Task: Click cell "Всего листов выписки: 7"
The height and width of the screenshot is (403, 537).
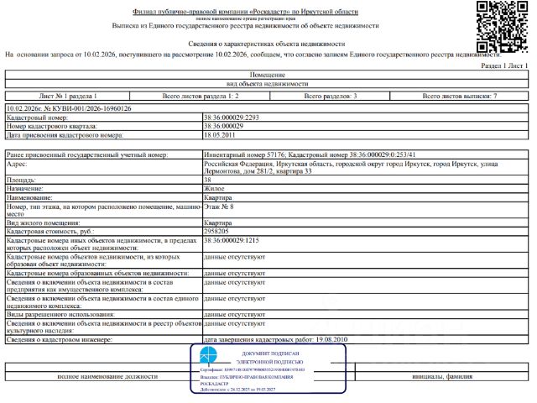Action: click(x=459, y=96)
